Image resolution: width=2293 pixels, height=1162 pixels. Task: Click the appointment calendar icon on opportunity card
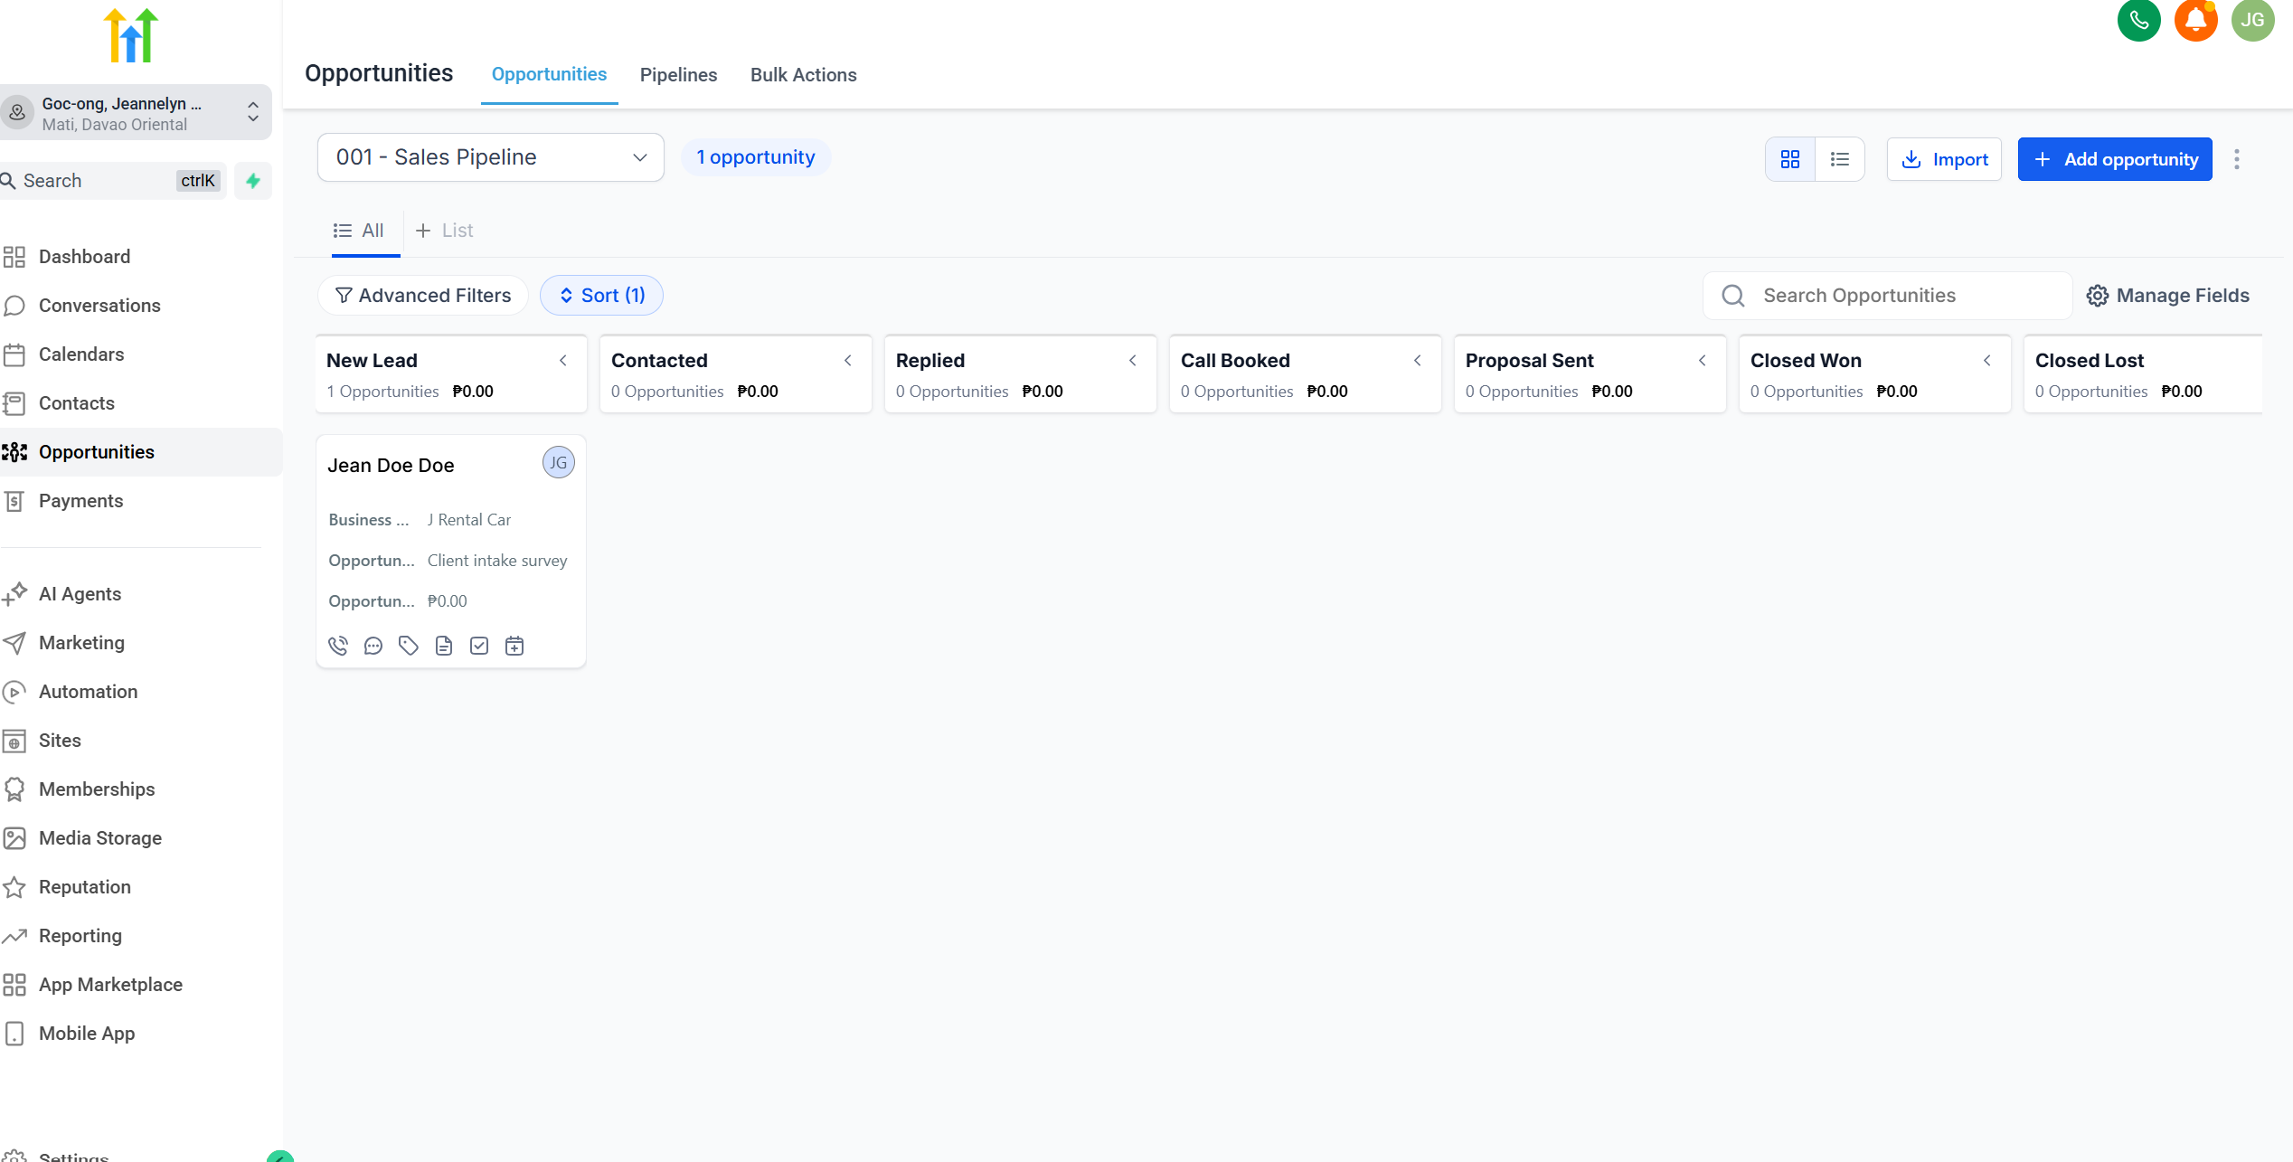coord(514,646)
